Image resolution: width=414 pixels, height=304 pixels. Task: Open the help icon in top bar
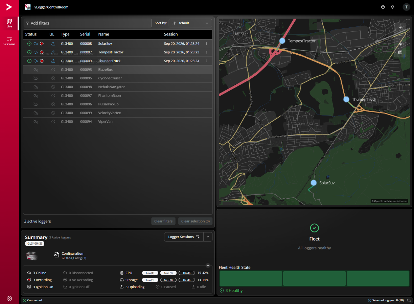click(383, 7)
